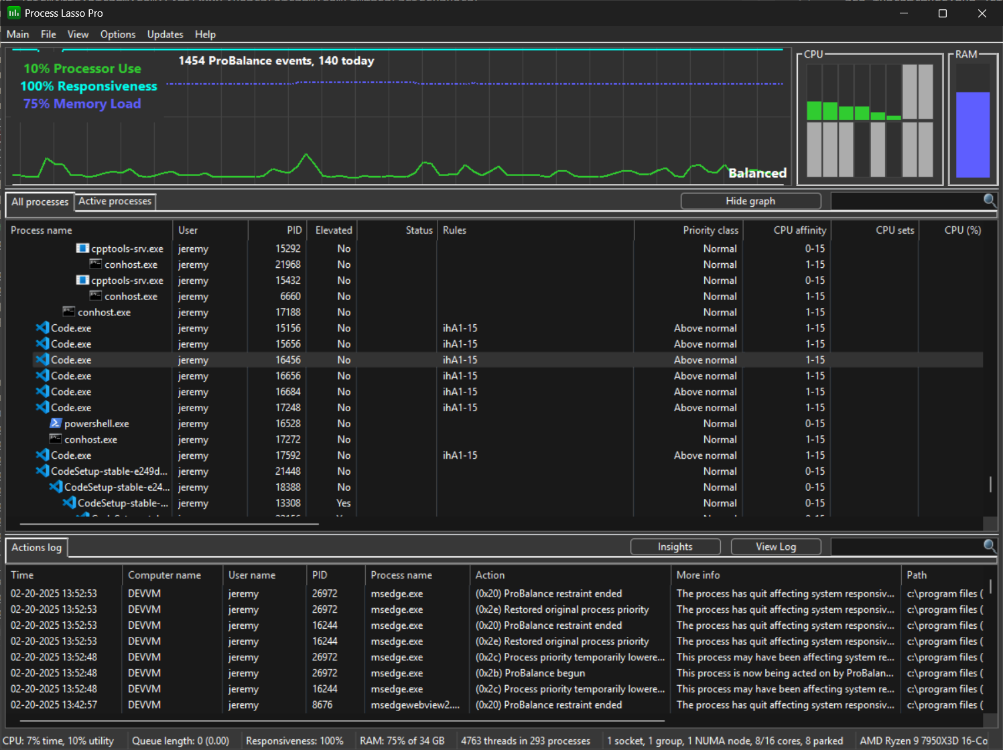The width and height of the screenshot is (1003, 750).
Task: Click the VS Code icon for PID 15156
Action: (x=42, y=328)
